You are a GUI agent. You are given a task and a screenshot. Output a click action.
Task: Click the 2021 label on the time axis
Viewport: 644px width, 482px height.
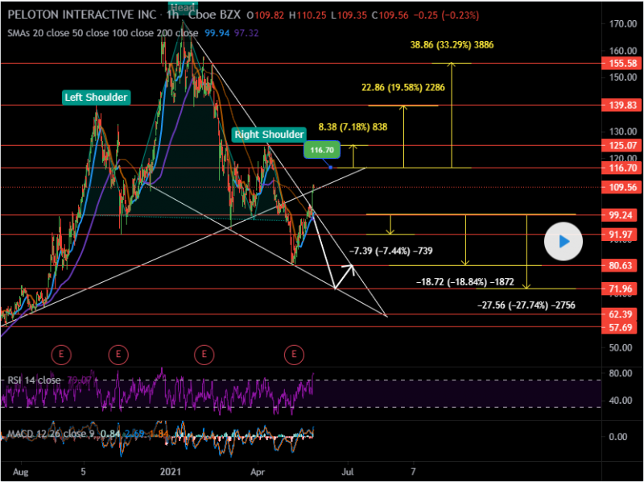170,472
